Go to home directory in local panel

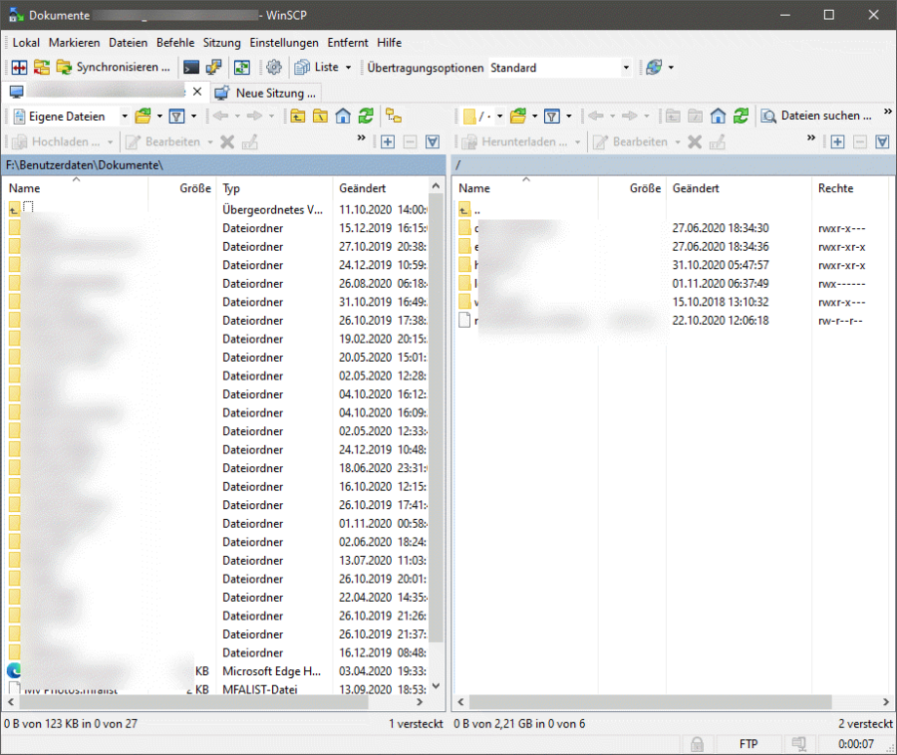[x=342, y=117]
